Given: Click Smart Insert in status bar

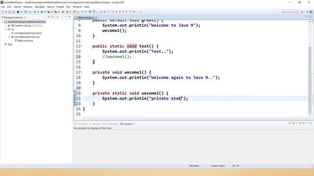Looking at the screenshot, I should point(218,166).
